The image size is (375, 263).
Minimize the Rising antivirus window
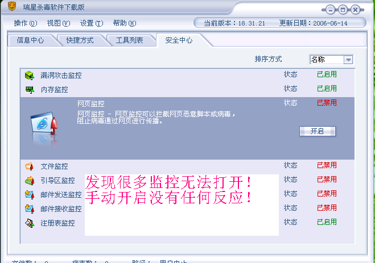pyautogui.click(x=330, y=10)
